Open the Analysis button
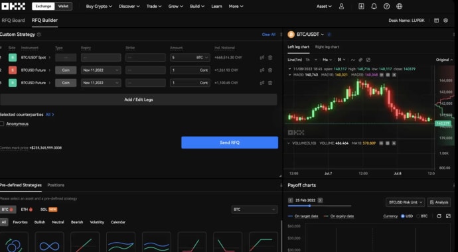 pyautogui.click(x=439, y=202)
